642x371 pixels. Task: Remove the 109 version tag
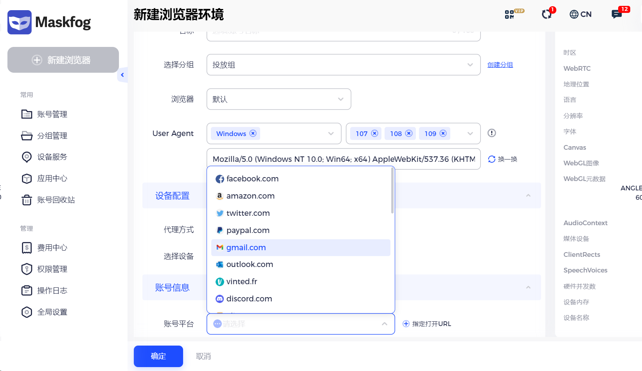click(x=443, y=133)
